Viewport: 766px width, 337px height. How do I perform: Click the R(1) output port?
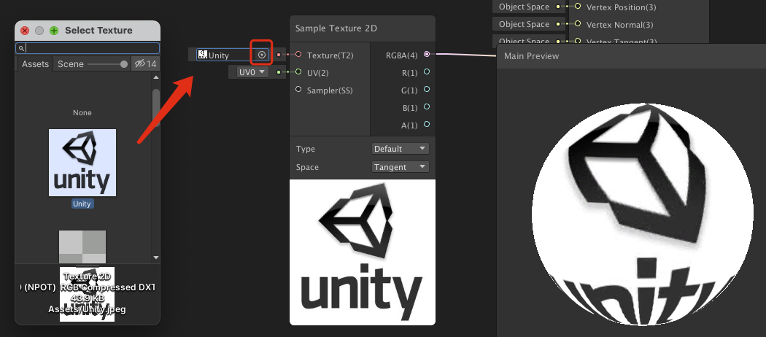pyautogui.click(x=427, y=71)
